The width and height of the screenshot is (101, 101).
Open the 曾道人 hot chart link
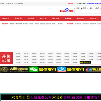pos(54,24)
